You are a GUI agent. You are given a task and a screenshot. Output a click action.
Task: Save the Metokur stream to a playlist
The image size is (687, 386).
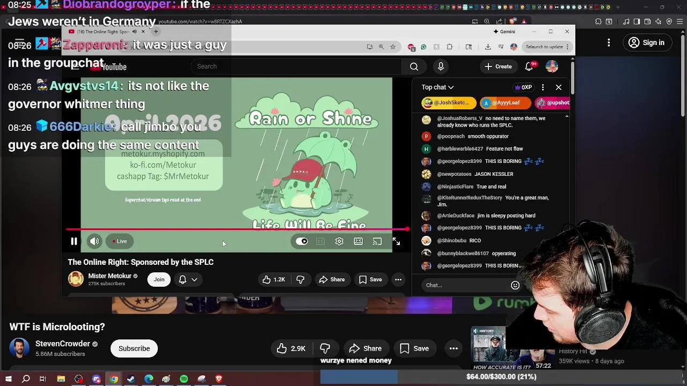pyautogui.click(x=370, y=279)
